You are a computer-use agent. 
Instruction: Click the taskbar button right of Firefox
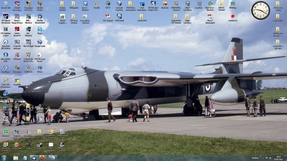tap(53, 158)
